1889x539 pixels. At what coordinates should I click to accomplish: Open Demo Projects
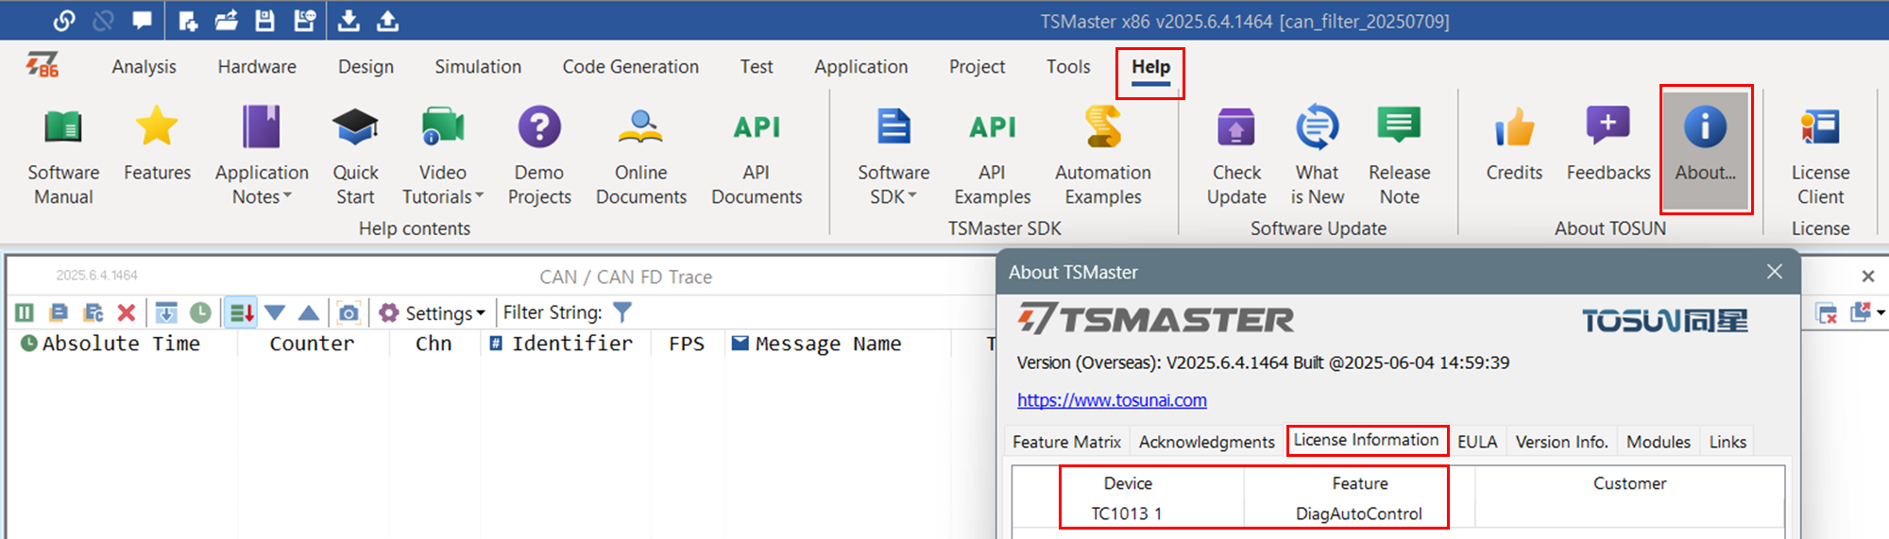coord(539,157)
